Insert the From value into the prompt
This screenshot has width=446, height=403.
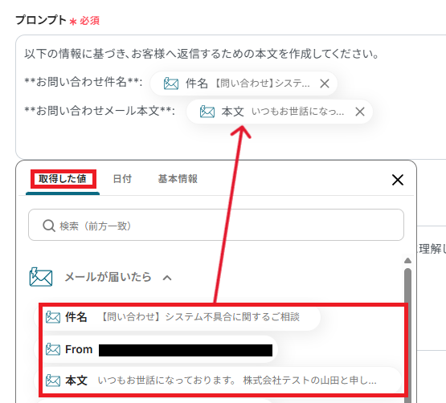click(156, 349)
